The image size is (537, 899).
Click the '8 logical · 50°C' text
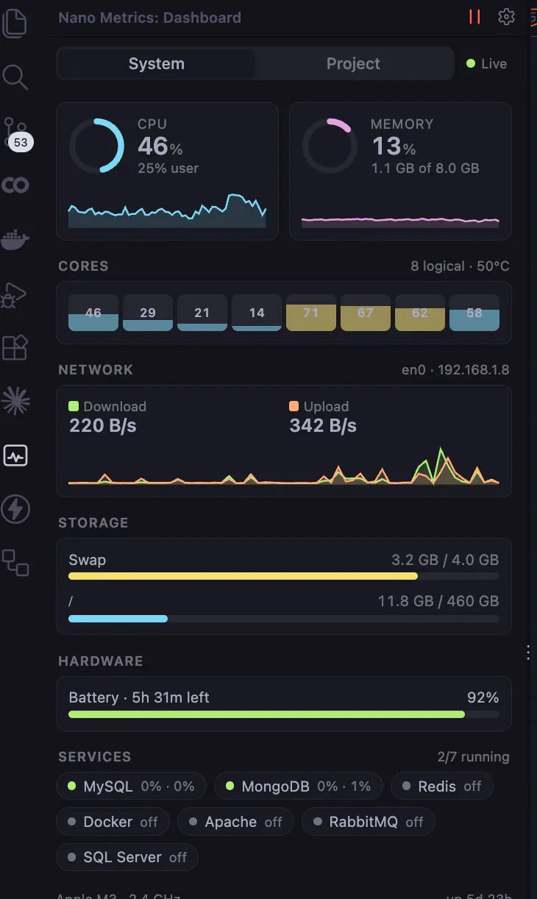460,266
